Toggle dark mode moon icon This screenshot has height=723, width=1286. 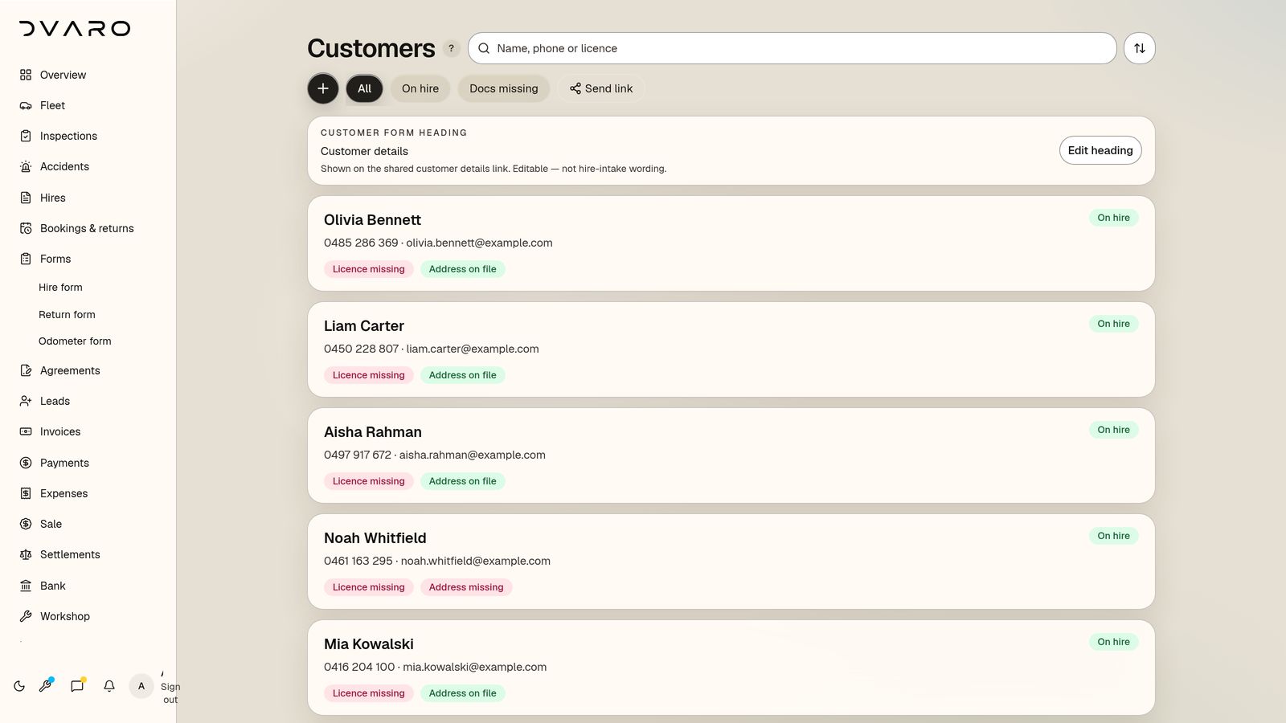19,686
